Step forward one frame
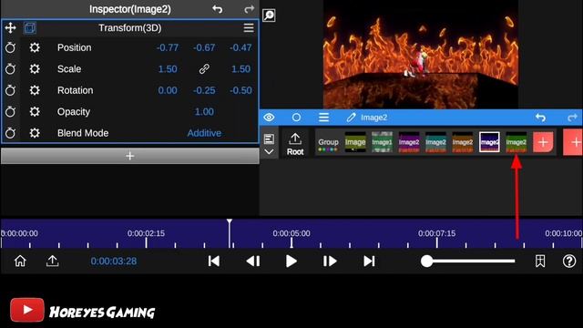This screenshot has width=583, height=328. [x=330, y=261]
